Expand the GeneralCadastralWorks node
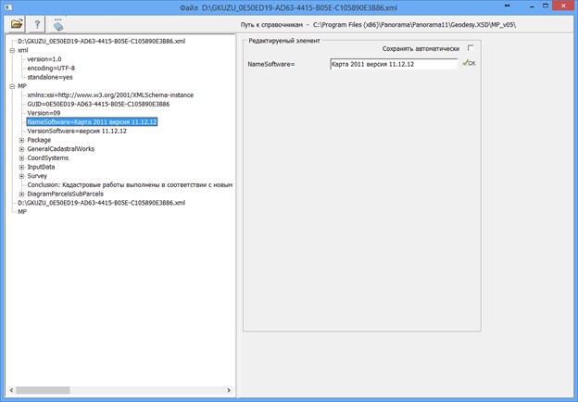This screenshot has width=578, height=402. [21, 149]
